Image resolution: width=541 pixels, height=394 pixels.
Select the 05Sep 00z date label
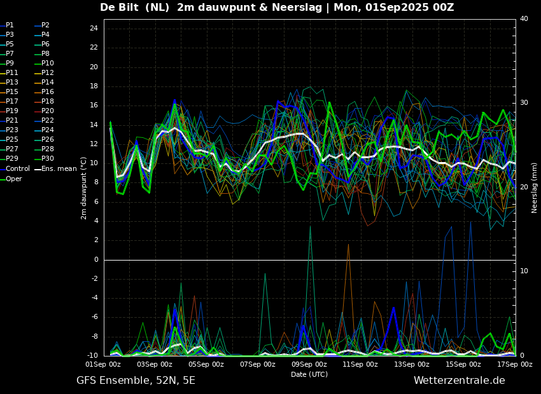tap(206, 364)
